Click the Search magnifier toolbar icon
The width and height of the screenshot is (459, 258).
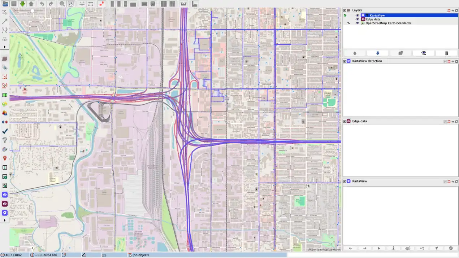[62, 4]
